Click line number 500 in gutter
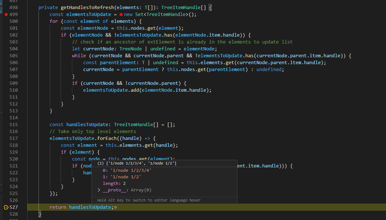386x220 pixels. [x=13, y=21]
